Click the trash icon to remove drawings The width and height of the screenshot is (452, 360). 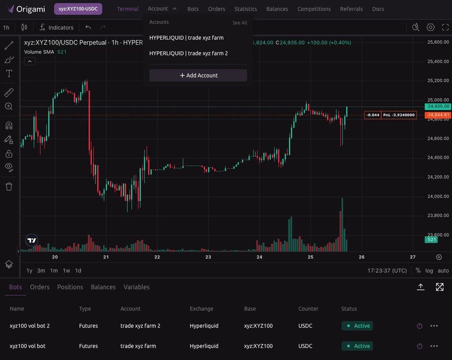coord(9,186)
